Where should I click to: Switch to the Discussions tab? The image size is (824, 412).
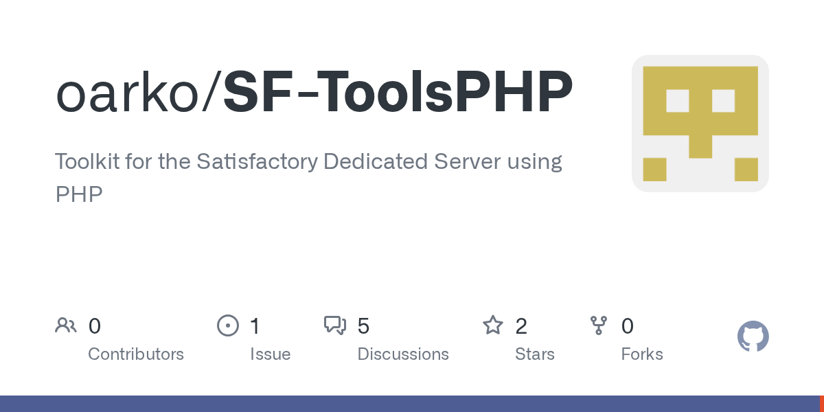pyautogui.click(x=403, y=354)
